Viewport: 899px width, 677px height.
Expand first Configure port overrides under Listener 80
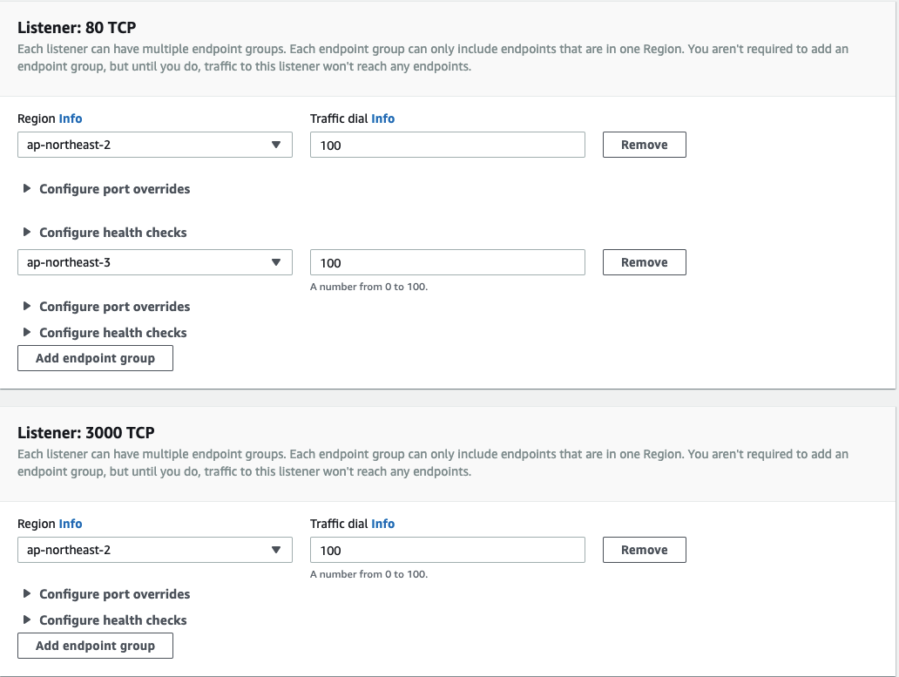(106, 188)
